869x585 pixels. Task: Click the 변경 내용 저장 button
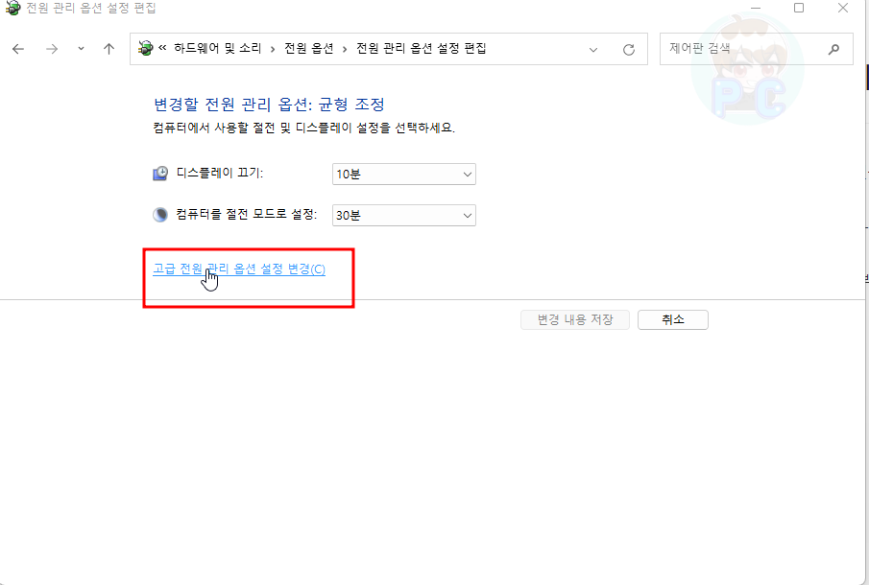coord(575,320)
